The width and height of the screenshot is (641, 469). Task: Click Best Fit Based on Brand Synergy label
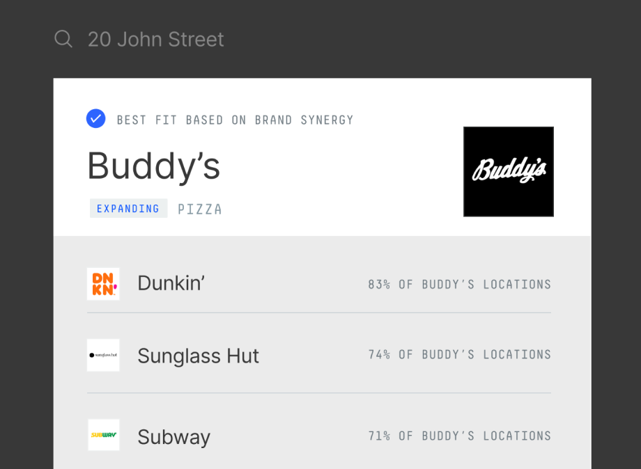(235, 120)
